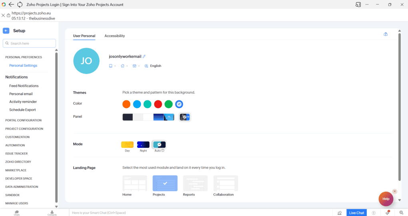Image resolution: width=408 pixels, height=216 pixels.
Task: Stop loading with the X beside address
Action: pos(3,16)
